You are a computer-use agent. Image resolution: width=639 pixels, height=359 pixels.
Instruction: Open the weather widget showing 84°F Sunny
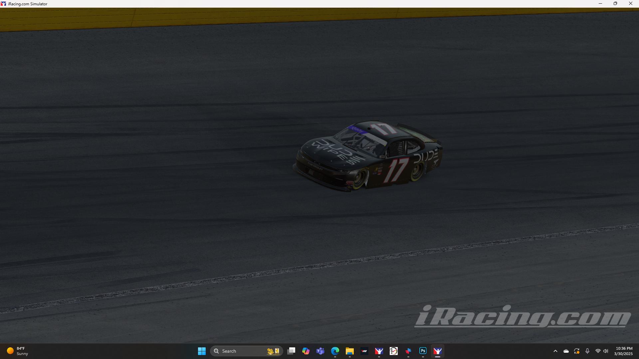click(17, 351)
